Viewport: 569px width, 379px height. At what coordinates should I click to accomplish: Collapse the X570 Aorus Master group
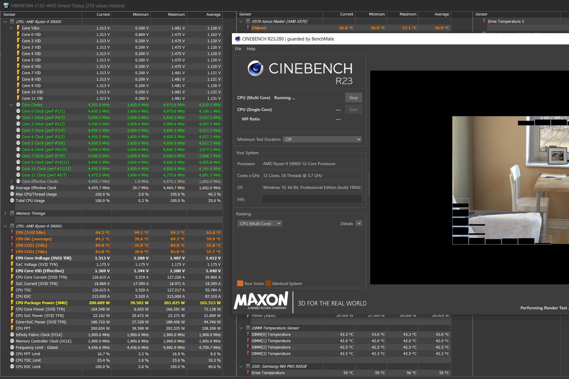pos(241,21)
